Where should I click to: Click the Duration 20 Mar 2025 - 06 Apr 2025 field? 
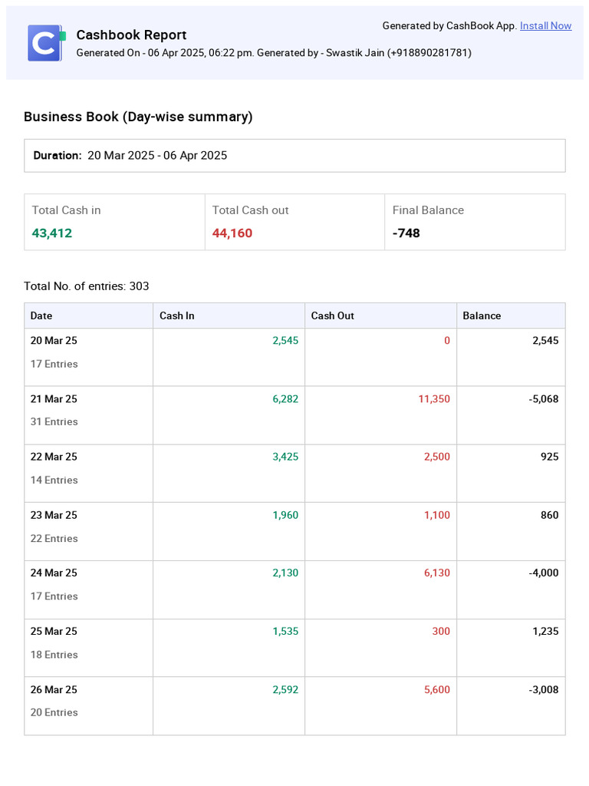[x=294, y=155]
